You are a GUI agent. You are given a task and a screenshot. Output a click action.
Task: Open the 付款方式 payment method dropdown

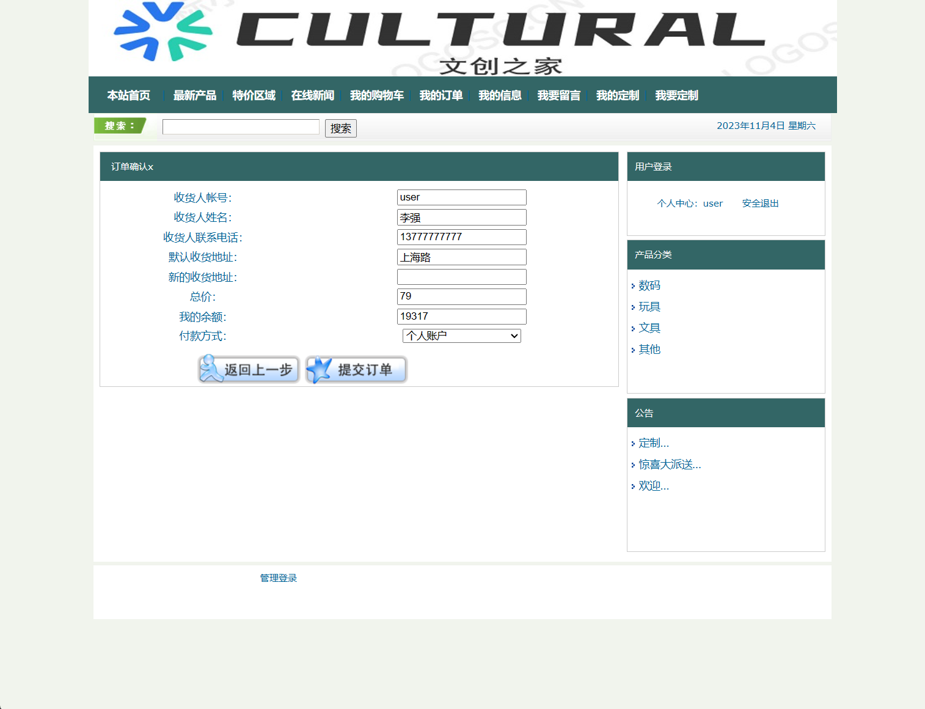513,336
